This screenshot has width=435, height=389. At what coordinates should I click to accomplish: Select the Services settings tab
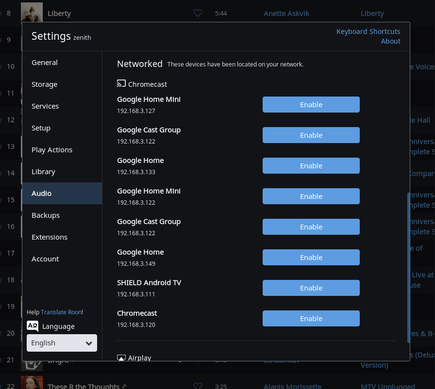click(x=45, y=106)
